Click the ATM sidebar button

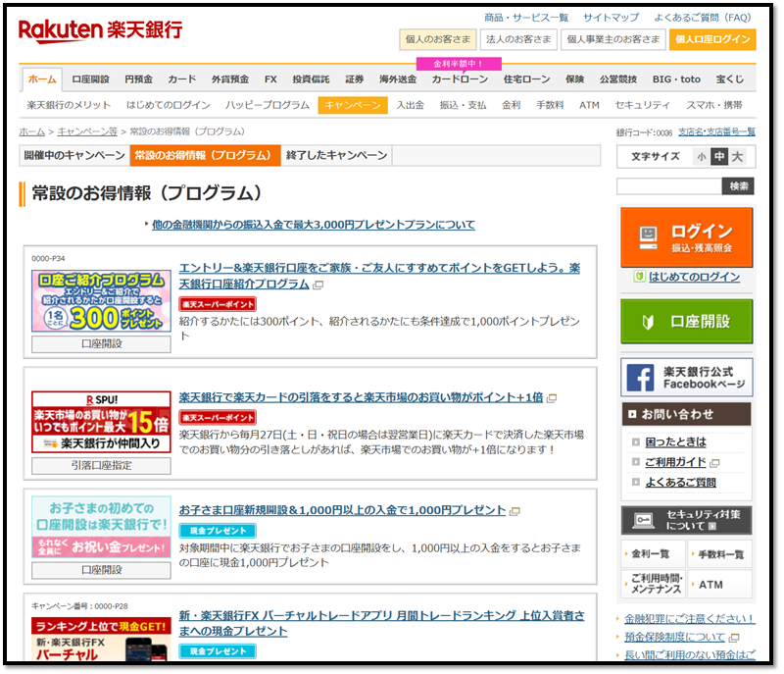point(720,585)
